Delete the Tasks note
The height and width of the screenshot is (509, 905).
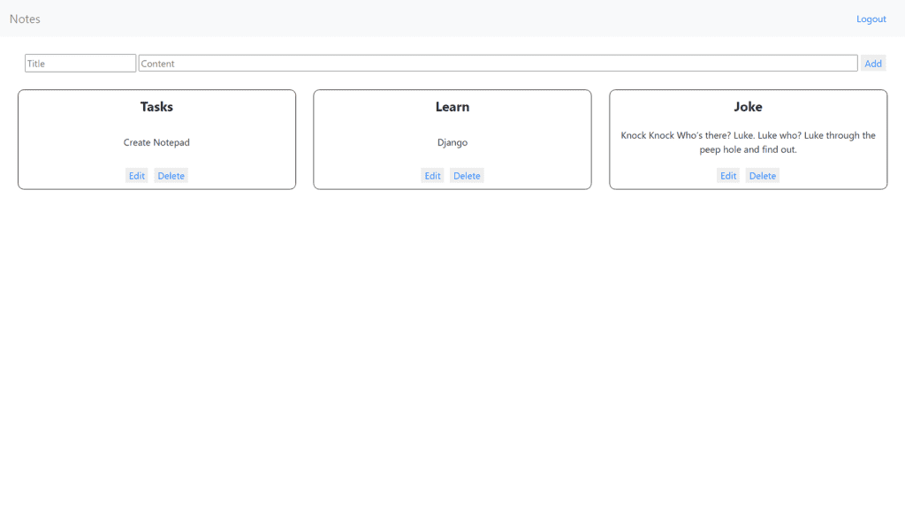(x=171, y=176)
